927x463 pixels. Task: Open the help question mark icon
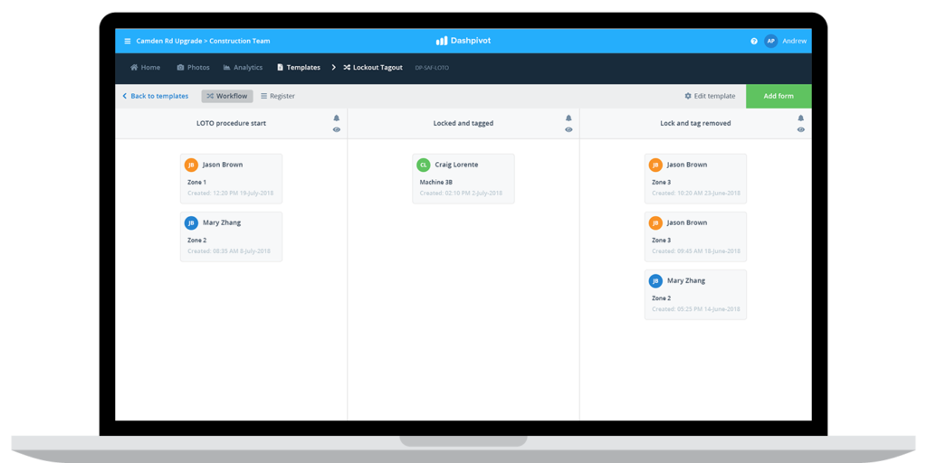click(x=754, y=42)
